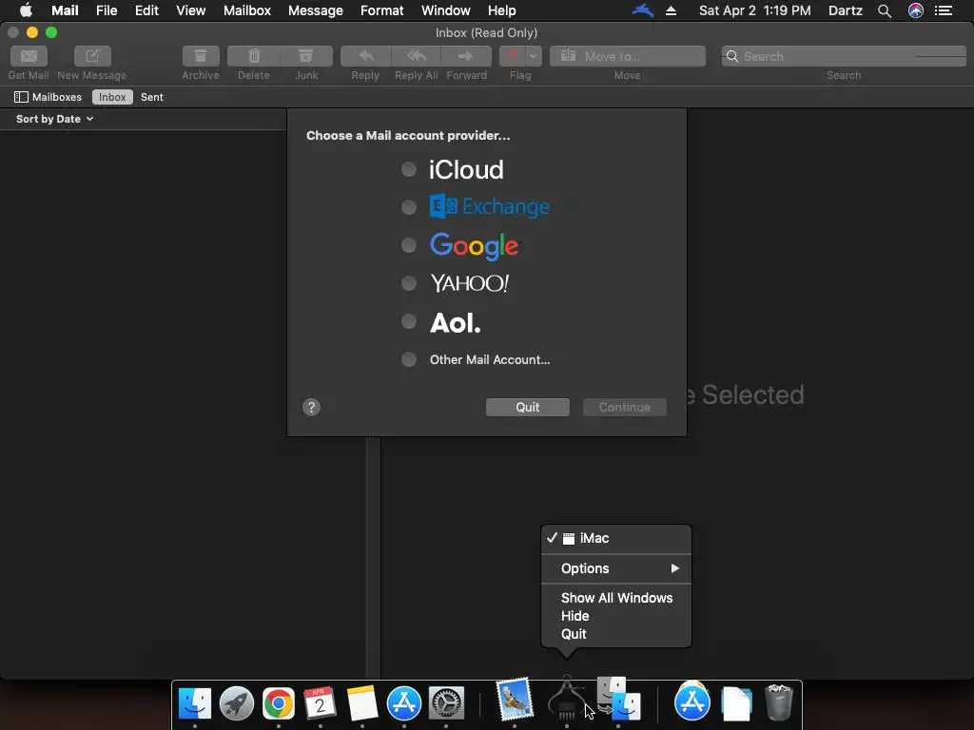
Task: Click the Archive toolbar icon
Action: pyautogui.click(x=201, y=56)
